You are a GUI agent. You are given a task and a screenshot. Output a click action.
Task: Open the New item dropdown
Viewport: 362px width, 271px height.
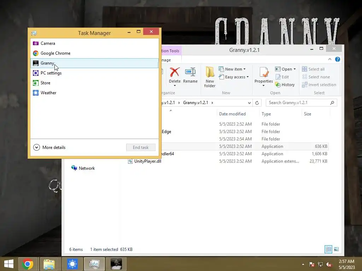(232, 69)
